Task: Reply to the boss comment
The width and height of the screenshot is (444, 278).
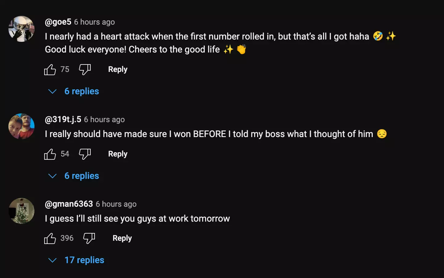Action: [x=117, y=154]
